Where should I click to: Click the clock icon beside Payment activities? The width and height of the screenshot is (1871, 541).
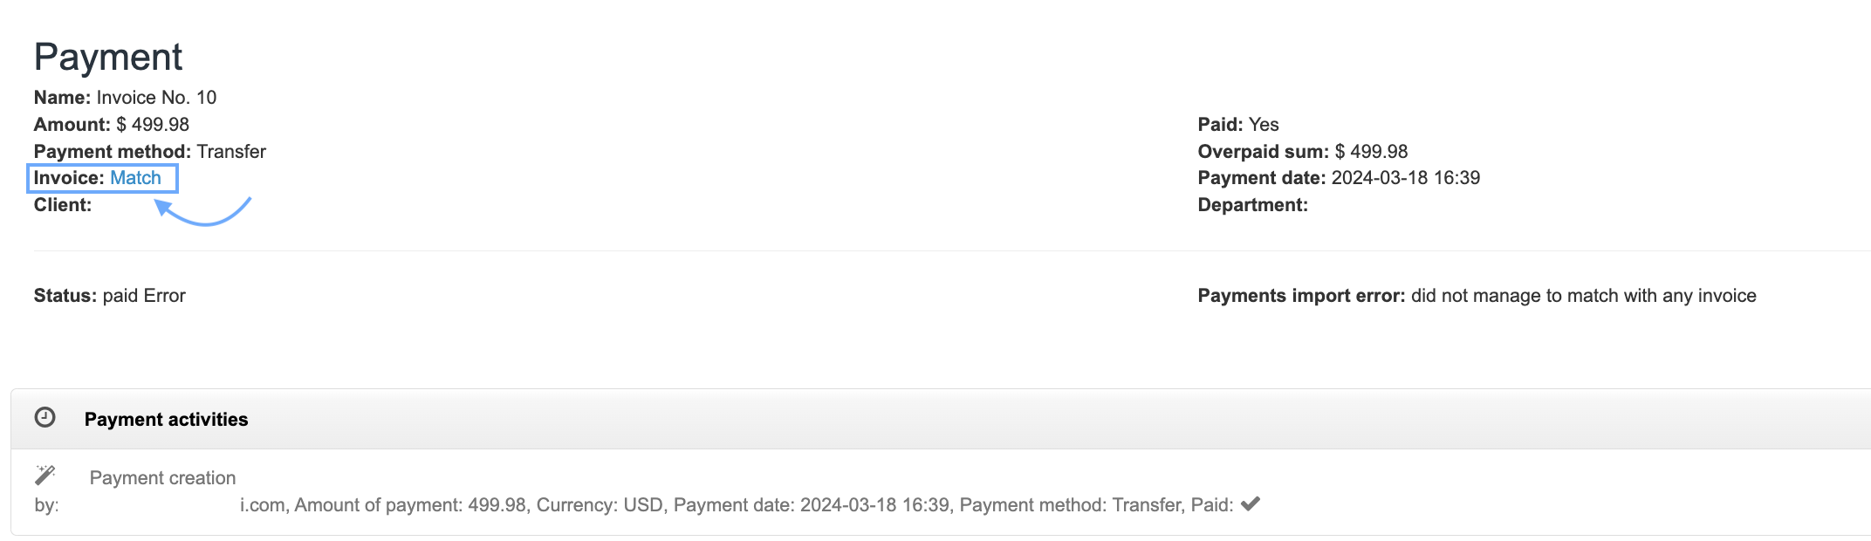(x=45, y=418)
